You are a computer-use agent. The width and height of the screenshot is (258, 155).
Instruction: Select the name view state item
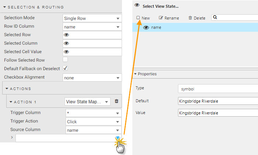156,27
